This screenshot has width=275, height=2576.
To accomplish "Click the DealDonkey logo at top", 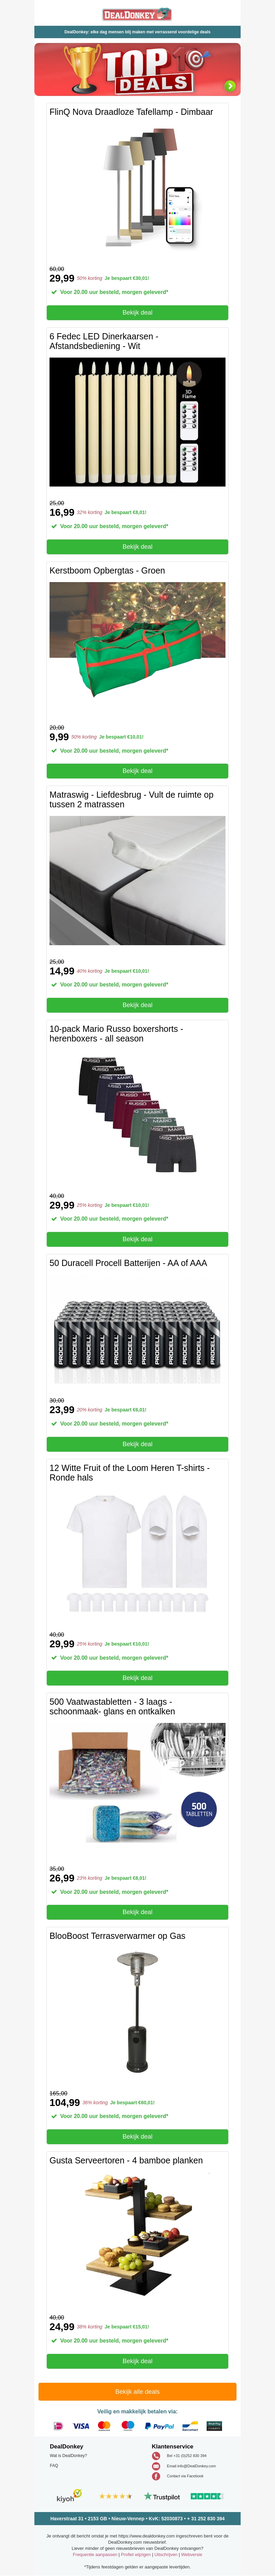I will click(x=137, y=14).
